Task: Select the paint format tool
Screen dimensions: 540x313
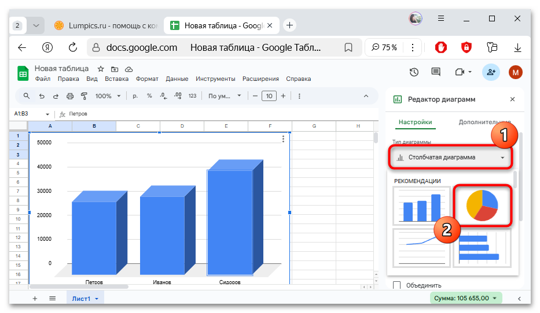Action: click(84, 96)
